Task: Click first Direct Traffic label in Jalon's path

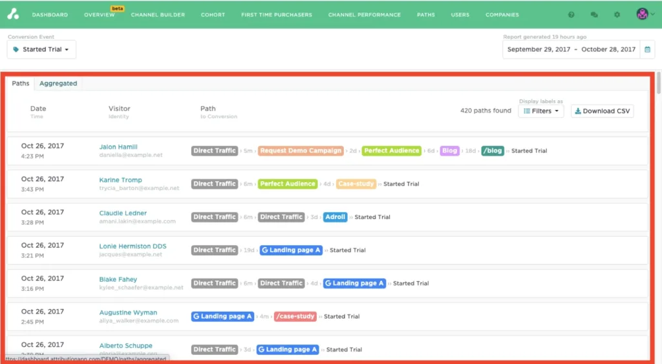Action: pos(215,151)
